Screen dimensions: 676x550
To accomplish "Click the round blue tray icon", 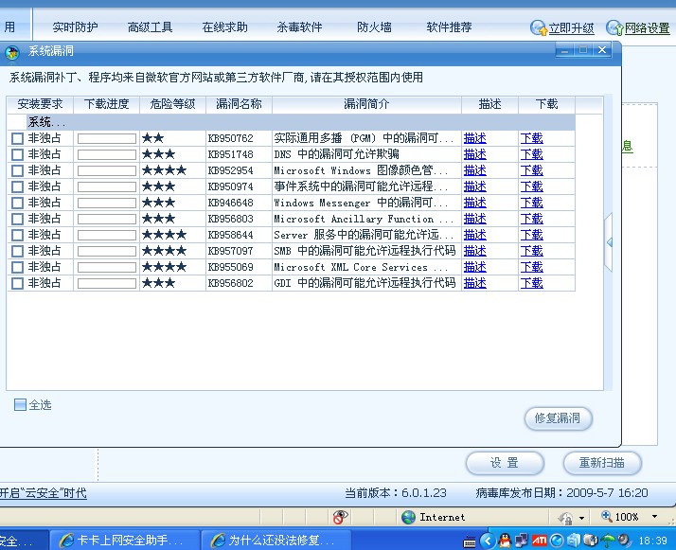I will click(x=557, y=541).
